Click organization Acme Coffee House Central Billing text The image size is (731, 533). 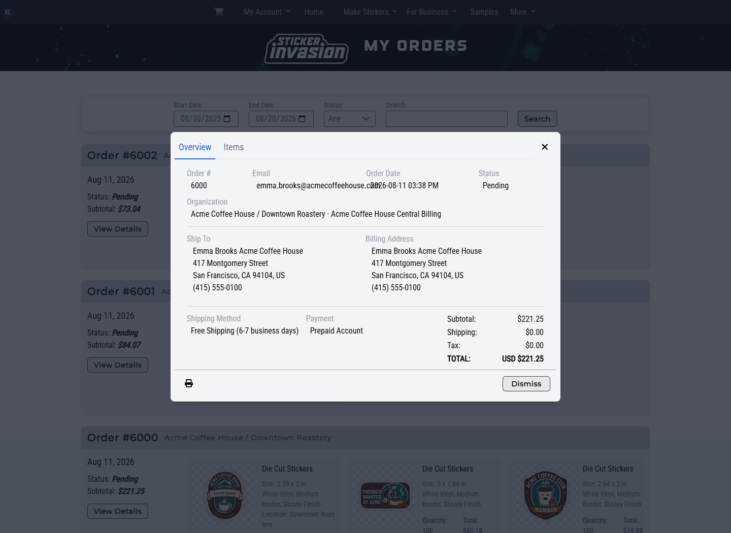click(386, 214)
